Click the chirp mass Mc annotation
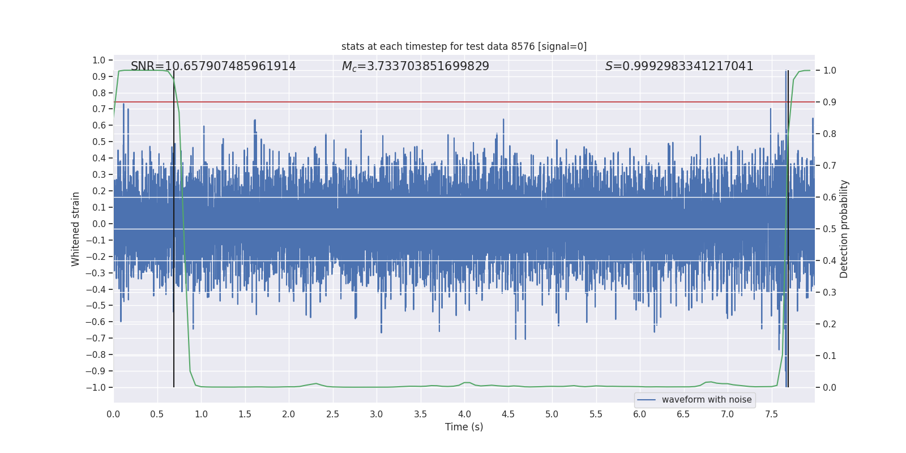 tap(416, 66)
